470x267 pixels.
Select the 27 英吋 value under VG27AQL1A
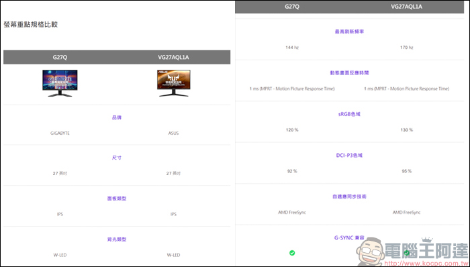[x=173, y=173]
